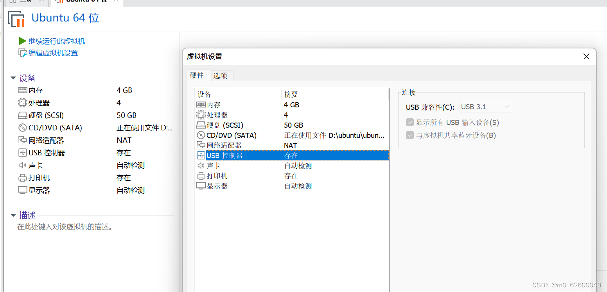This screenshot has height=292, width=607.
Task: Click printer icon in left device panel
Action: click(23, 178)
